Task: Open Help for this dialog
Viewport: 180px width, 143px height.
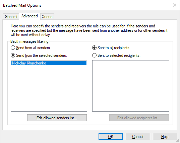Action: click(165, 136)
